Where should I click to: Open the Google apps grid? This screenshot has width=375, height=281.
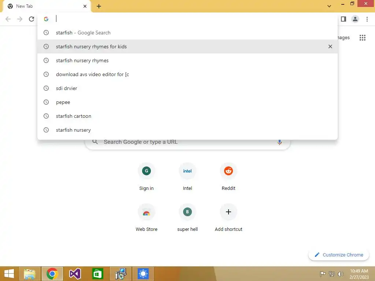(363, 38)
